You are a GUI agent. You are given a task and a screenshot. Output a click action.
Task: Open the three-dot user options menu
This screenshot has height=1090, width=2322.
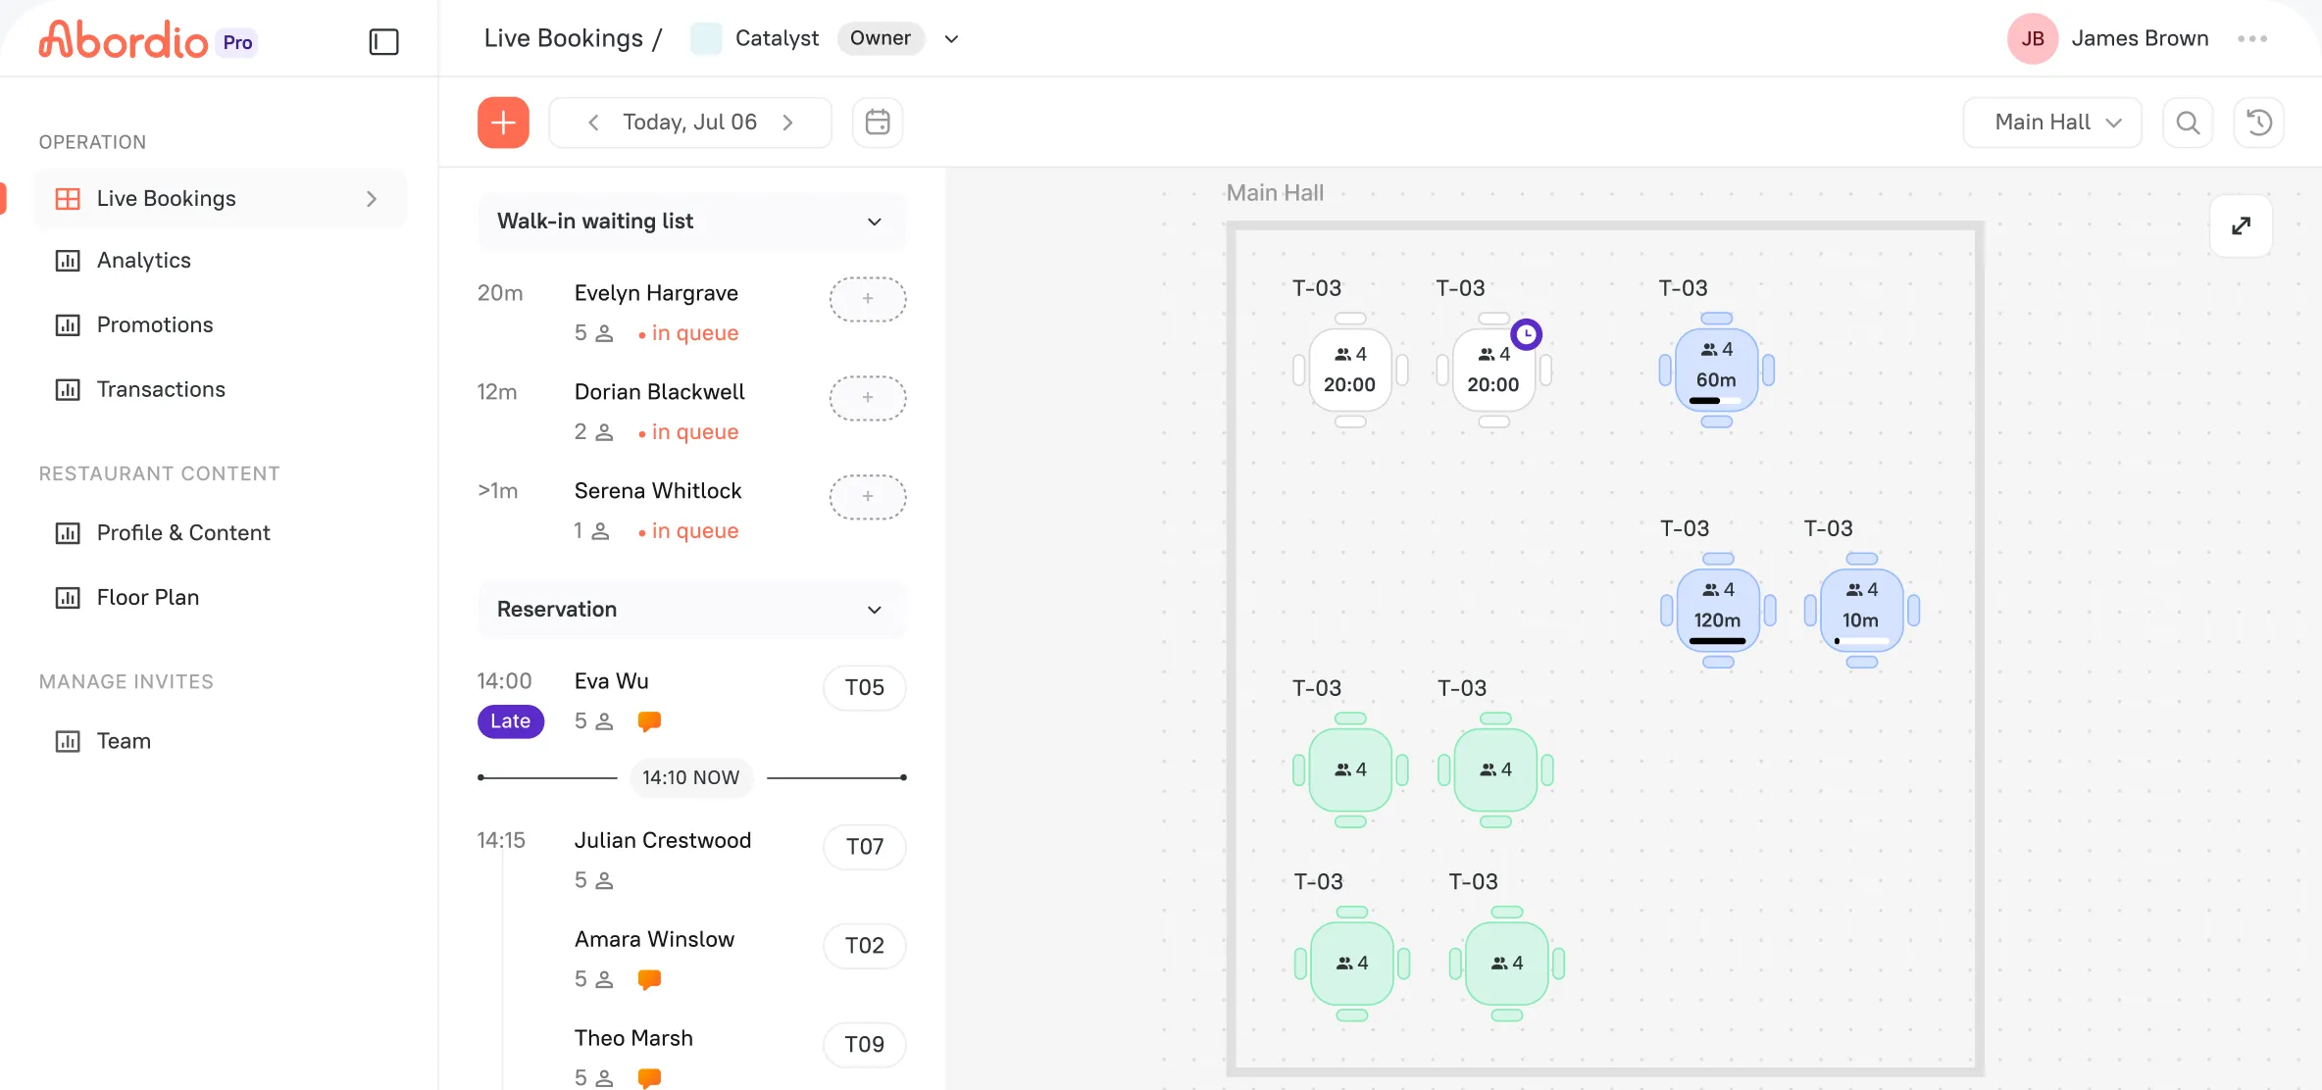2252,38
